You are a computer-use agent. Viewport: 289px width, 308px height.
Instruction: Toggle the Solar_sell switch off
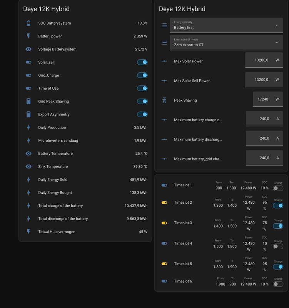pos(142,62)
